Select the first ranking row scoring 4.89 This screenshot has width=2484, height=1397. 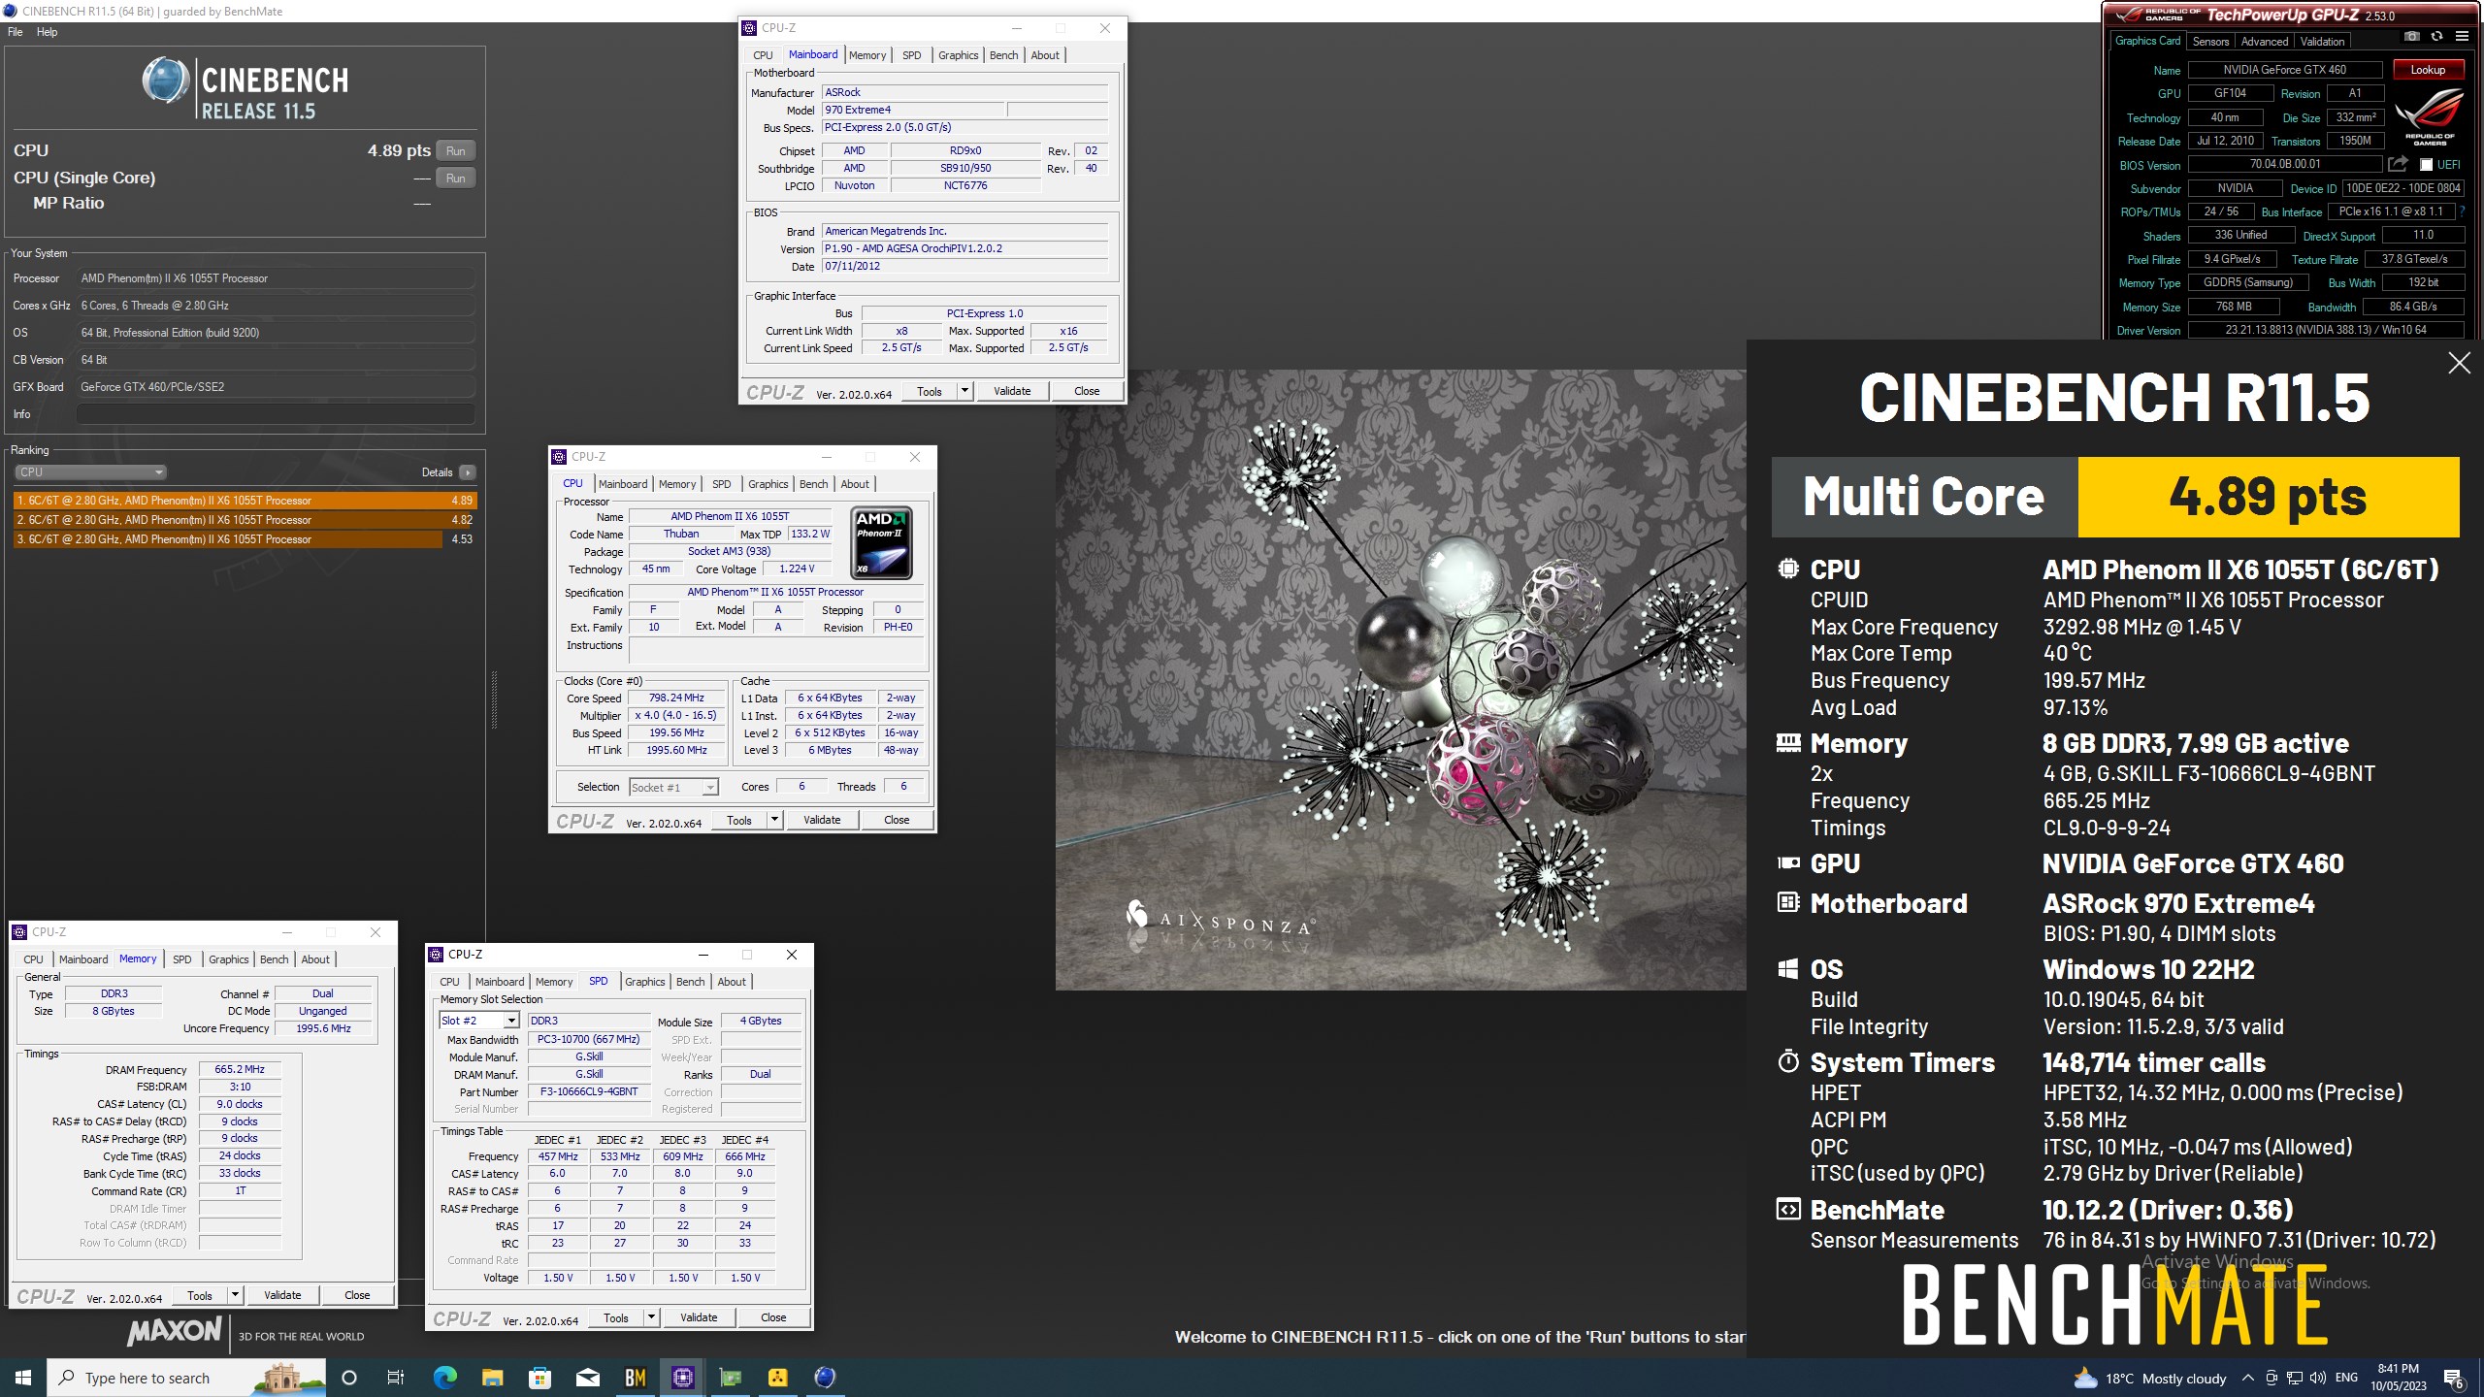[x=245, y=501]
